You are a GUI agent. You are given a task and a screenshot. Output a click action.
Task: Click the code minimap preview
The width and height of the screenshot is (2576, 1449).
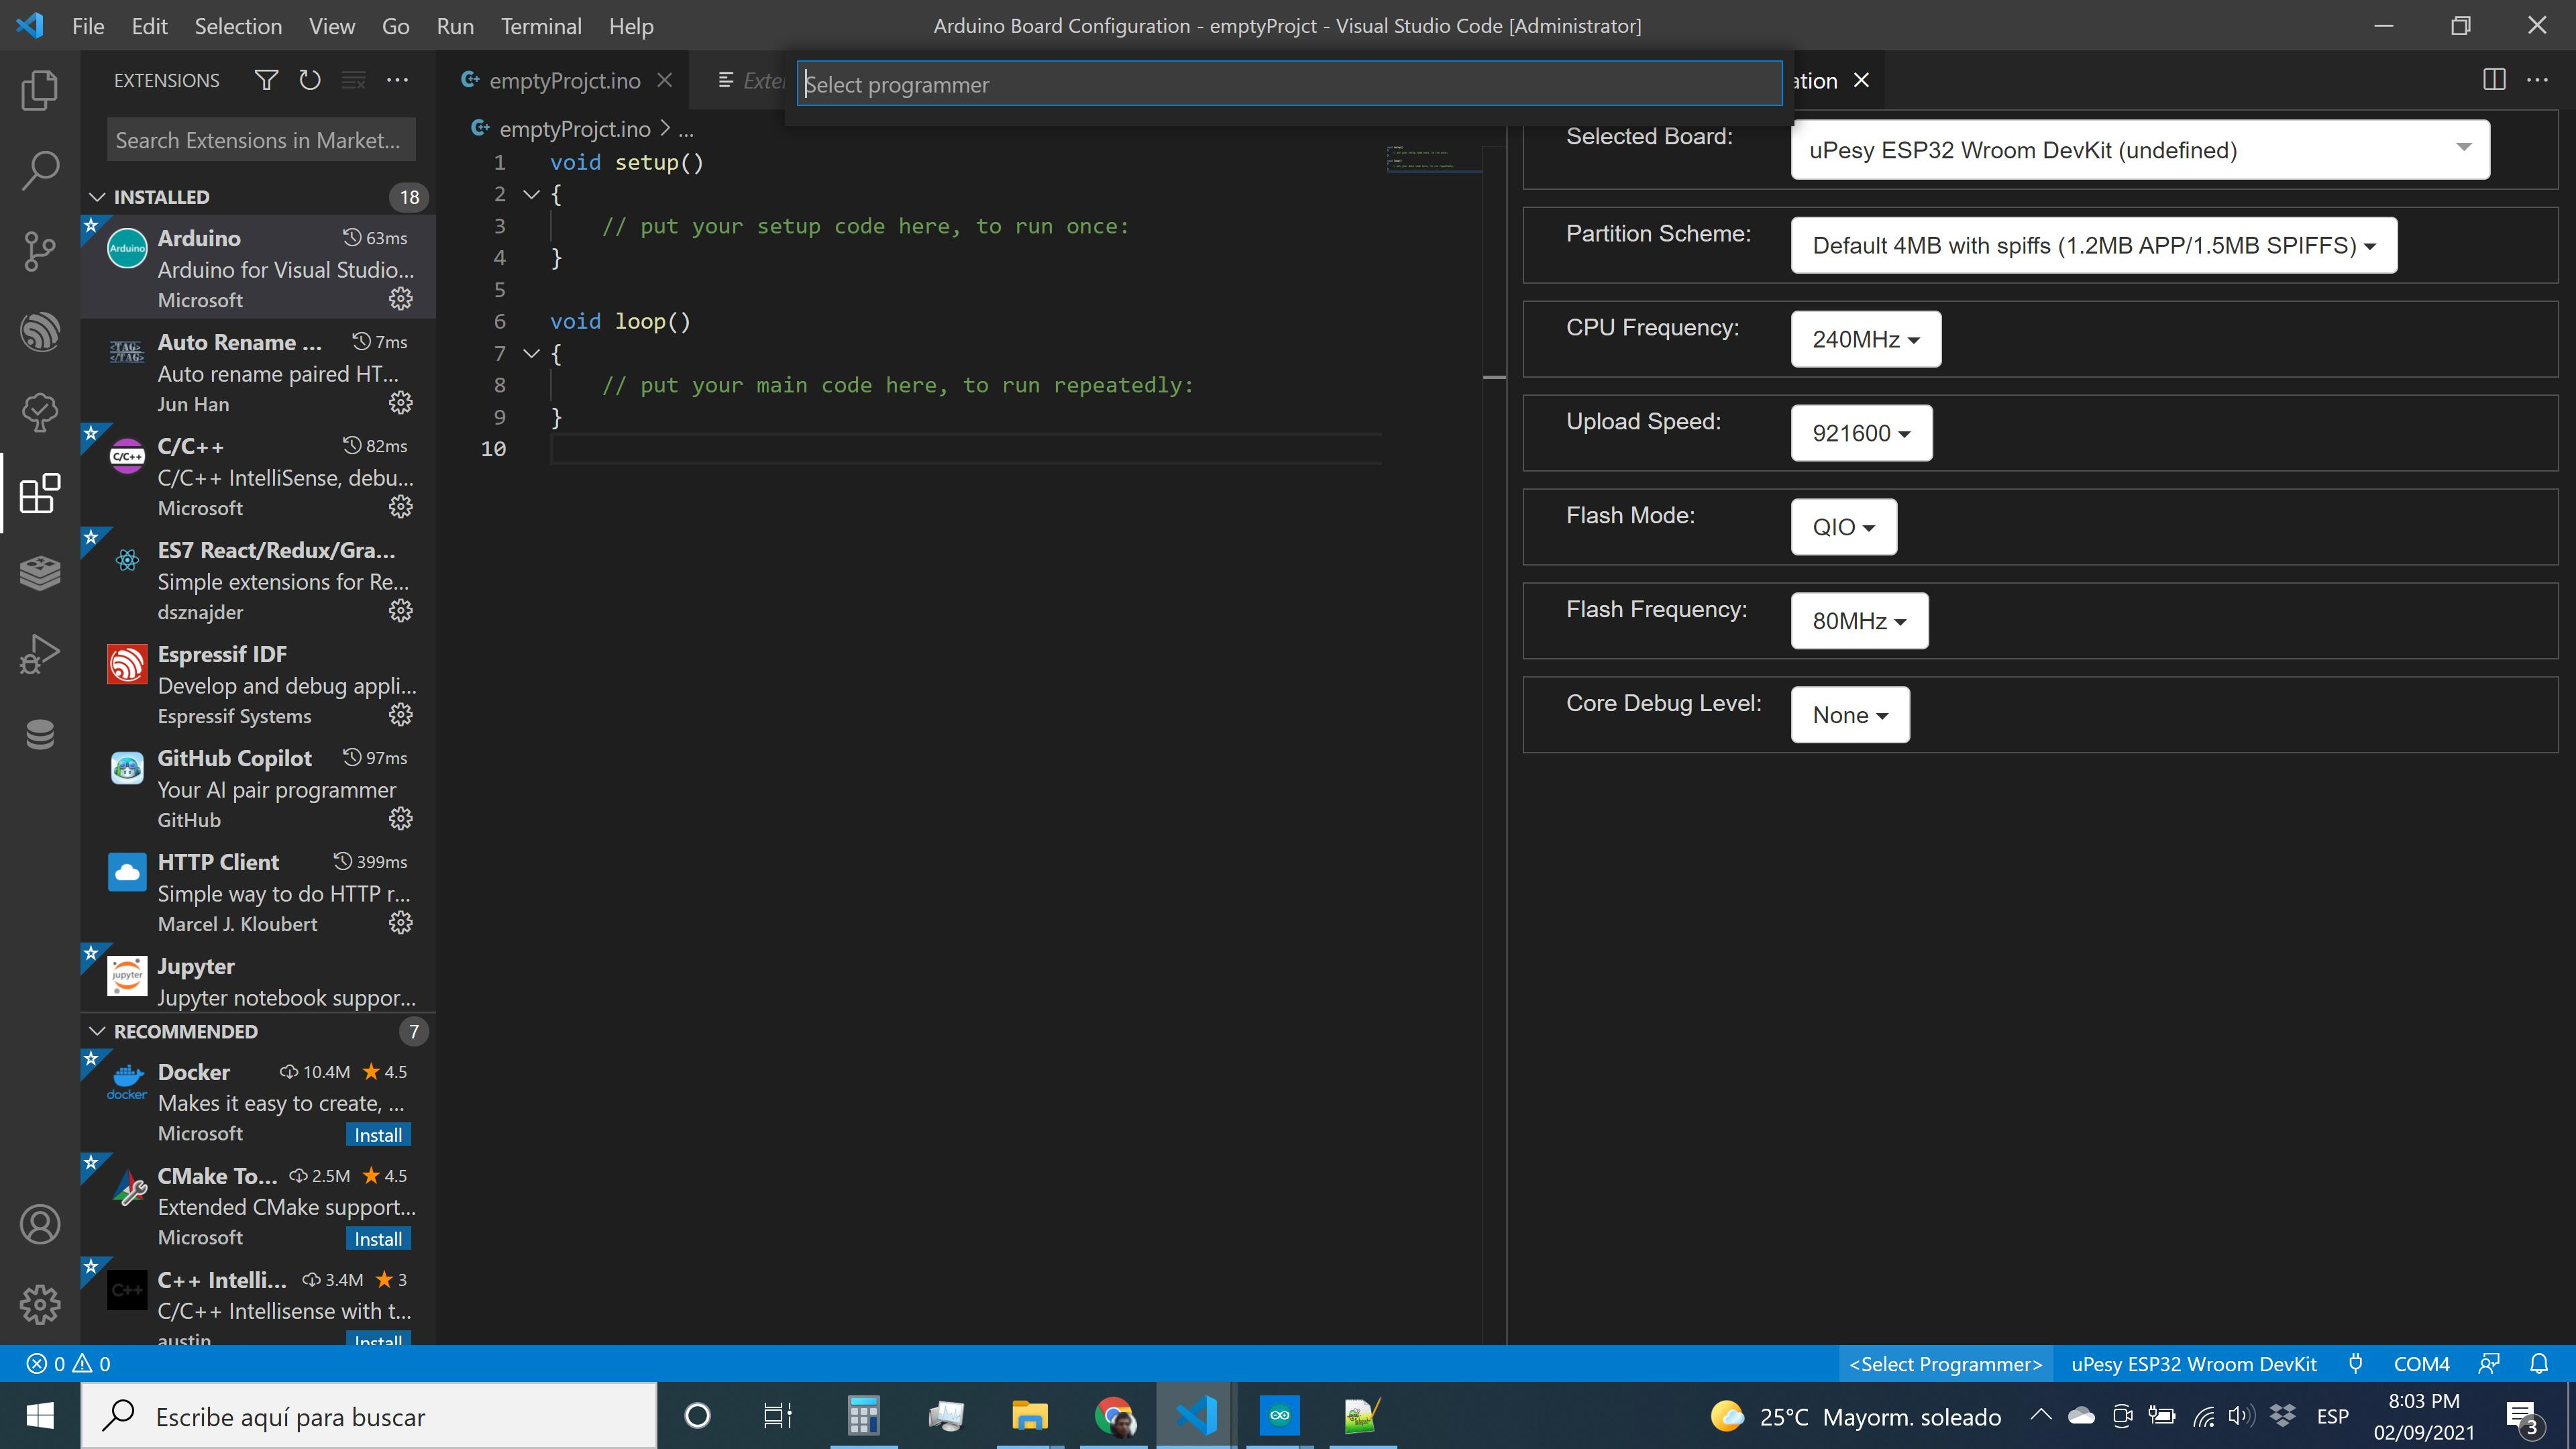click(x=1433, y=158)
